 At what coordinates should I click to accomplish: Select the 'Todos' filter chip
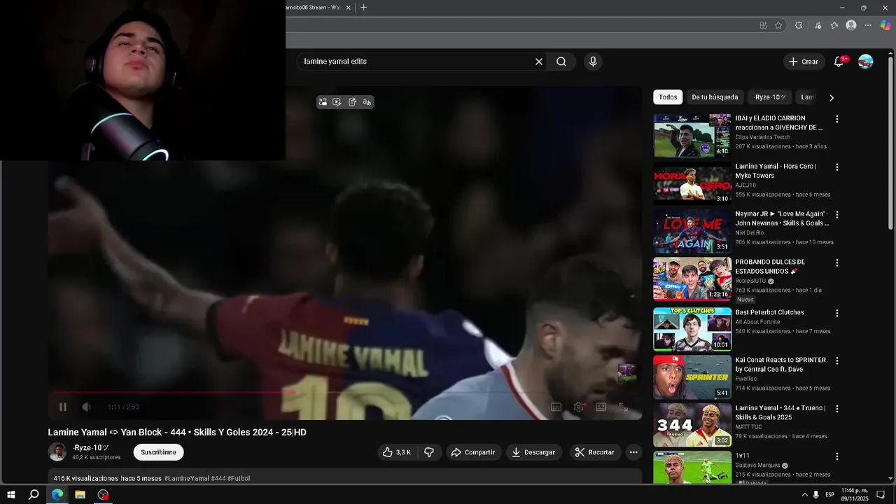(x=668, y=97)
